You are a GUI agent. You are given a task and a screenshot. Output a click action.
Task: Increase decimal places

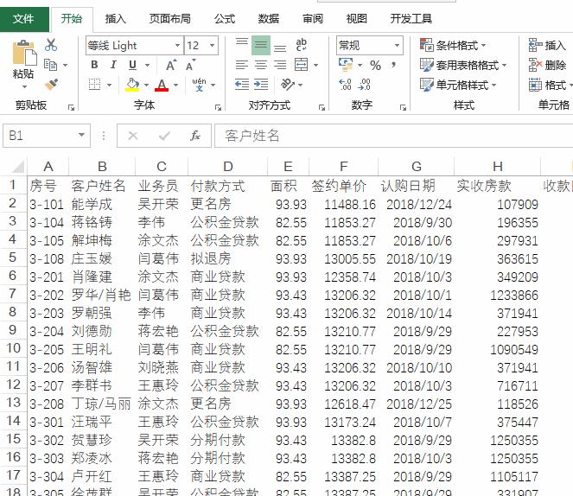coord(346,85)
